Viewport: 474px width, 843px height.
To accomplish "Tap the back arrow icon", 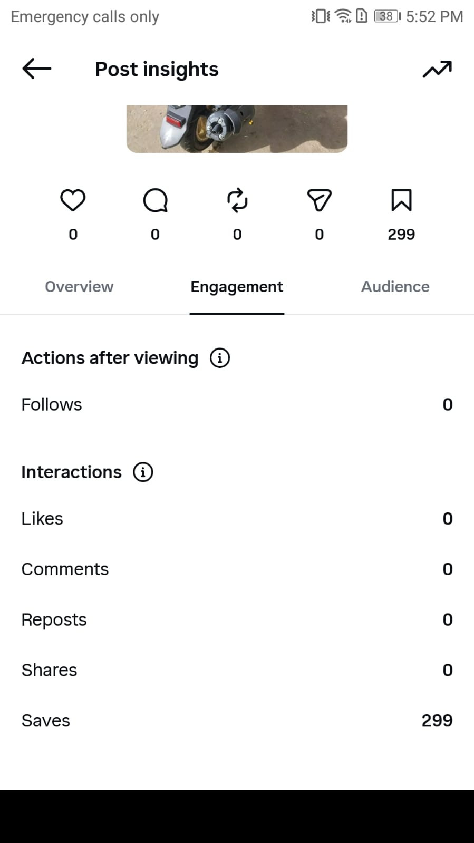I will [x=37, y=69].
